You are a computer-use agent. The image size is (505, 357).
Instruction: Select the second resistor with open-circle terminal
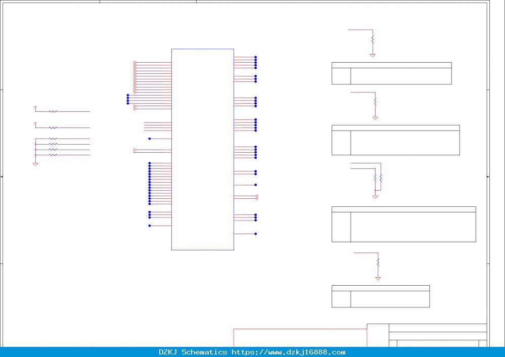53,127
